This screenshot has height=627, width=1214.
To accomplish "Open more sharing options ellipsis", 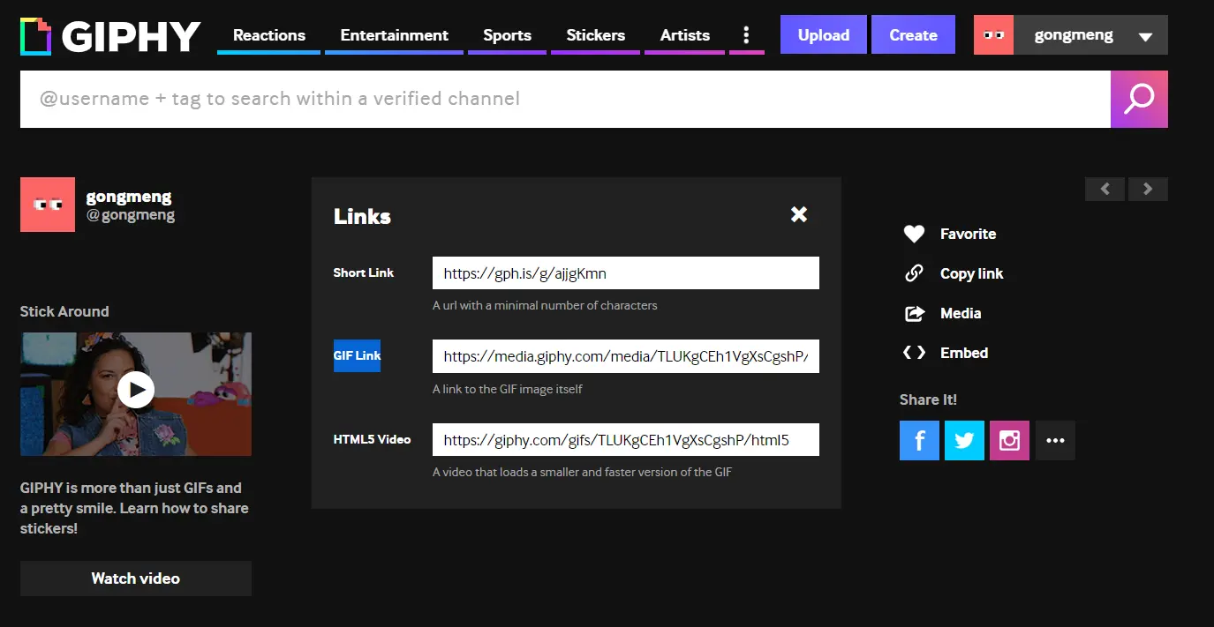I will pyautogui.click(x=1055, y=440).
